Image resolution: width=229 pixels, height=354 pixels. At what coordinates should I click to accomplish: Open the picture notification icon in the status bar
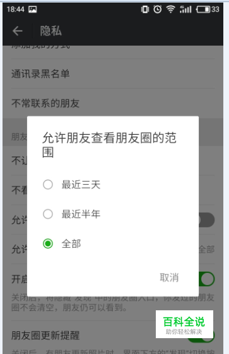33,9
